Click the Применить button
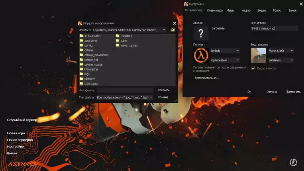 tap(293, 92)
